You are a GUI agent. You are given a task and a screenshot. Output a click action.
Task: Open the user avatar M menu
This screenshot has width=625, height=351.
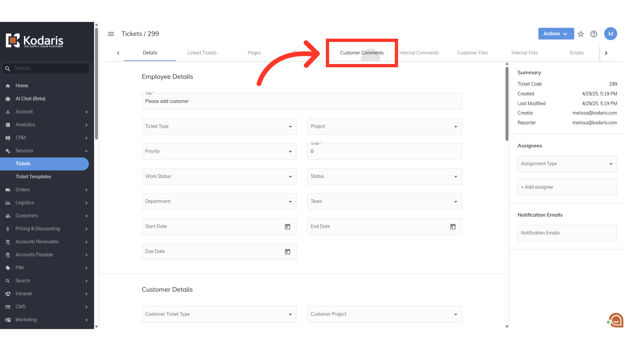pyautogui.click(x=610, y=34)
